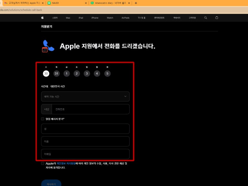Open the 스토어 menu item
Screen dimensions: 248x186
pos(55,18)
